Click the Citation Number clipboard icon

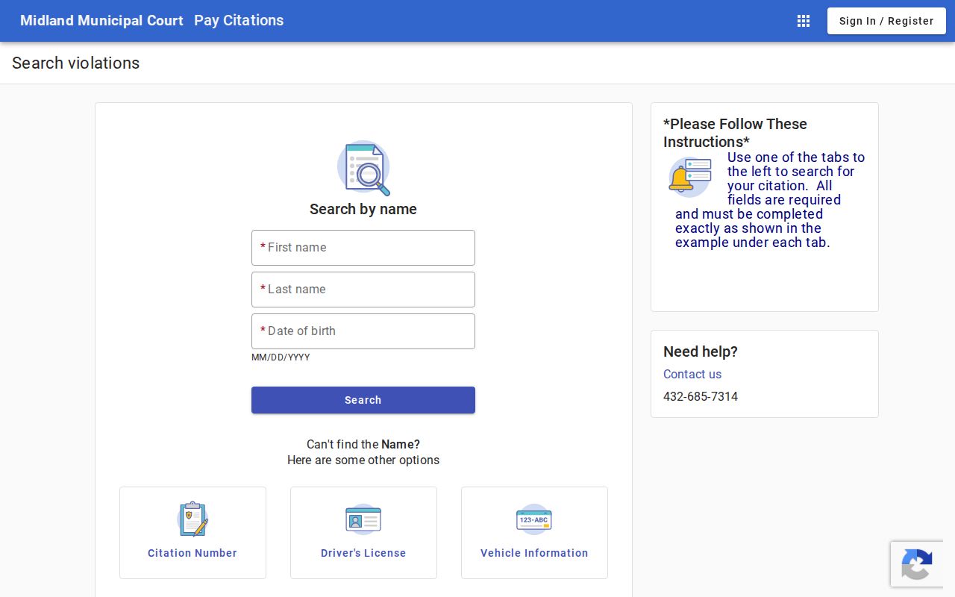pyautogui.click(x=192, y=519)
